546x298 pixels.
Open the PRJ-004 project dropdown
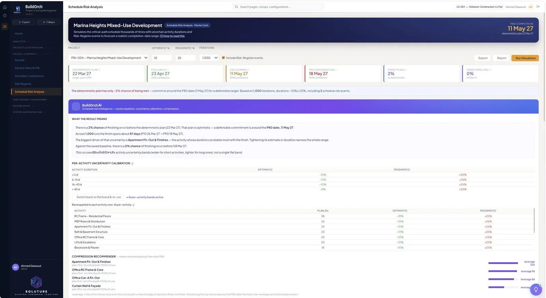[109, 58]
